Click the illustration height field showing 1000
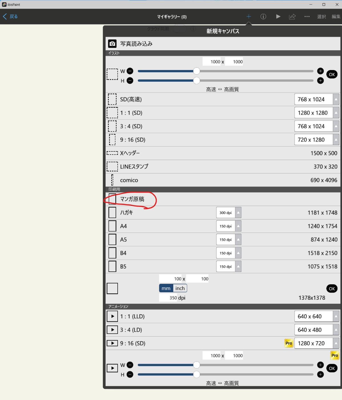Image resolution: width=342 pixels, height=400 pixels. click(234, 62)
